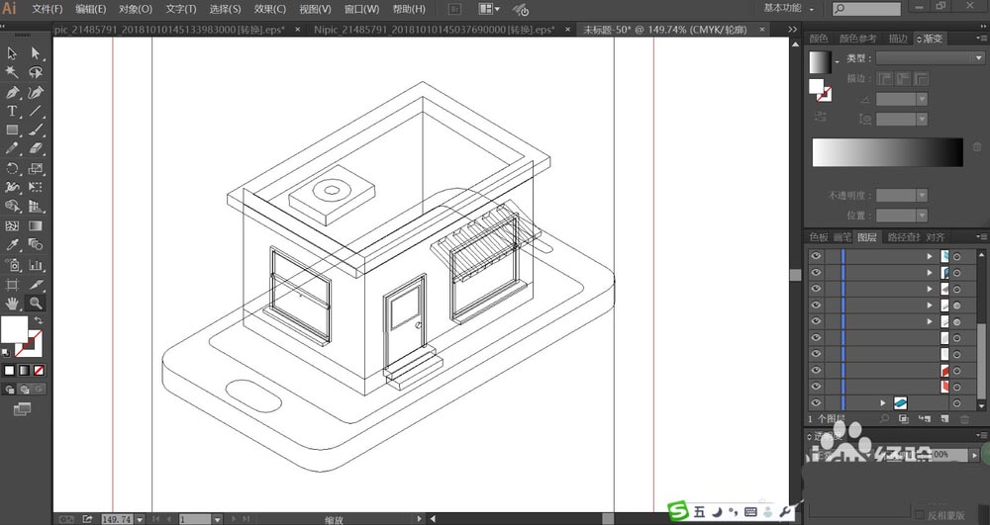Select the Selection tool (black arrow)
The height and width of the screenshot is (525, 990).
pyautogui.click(x=12, y=53)
